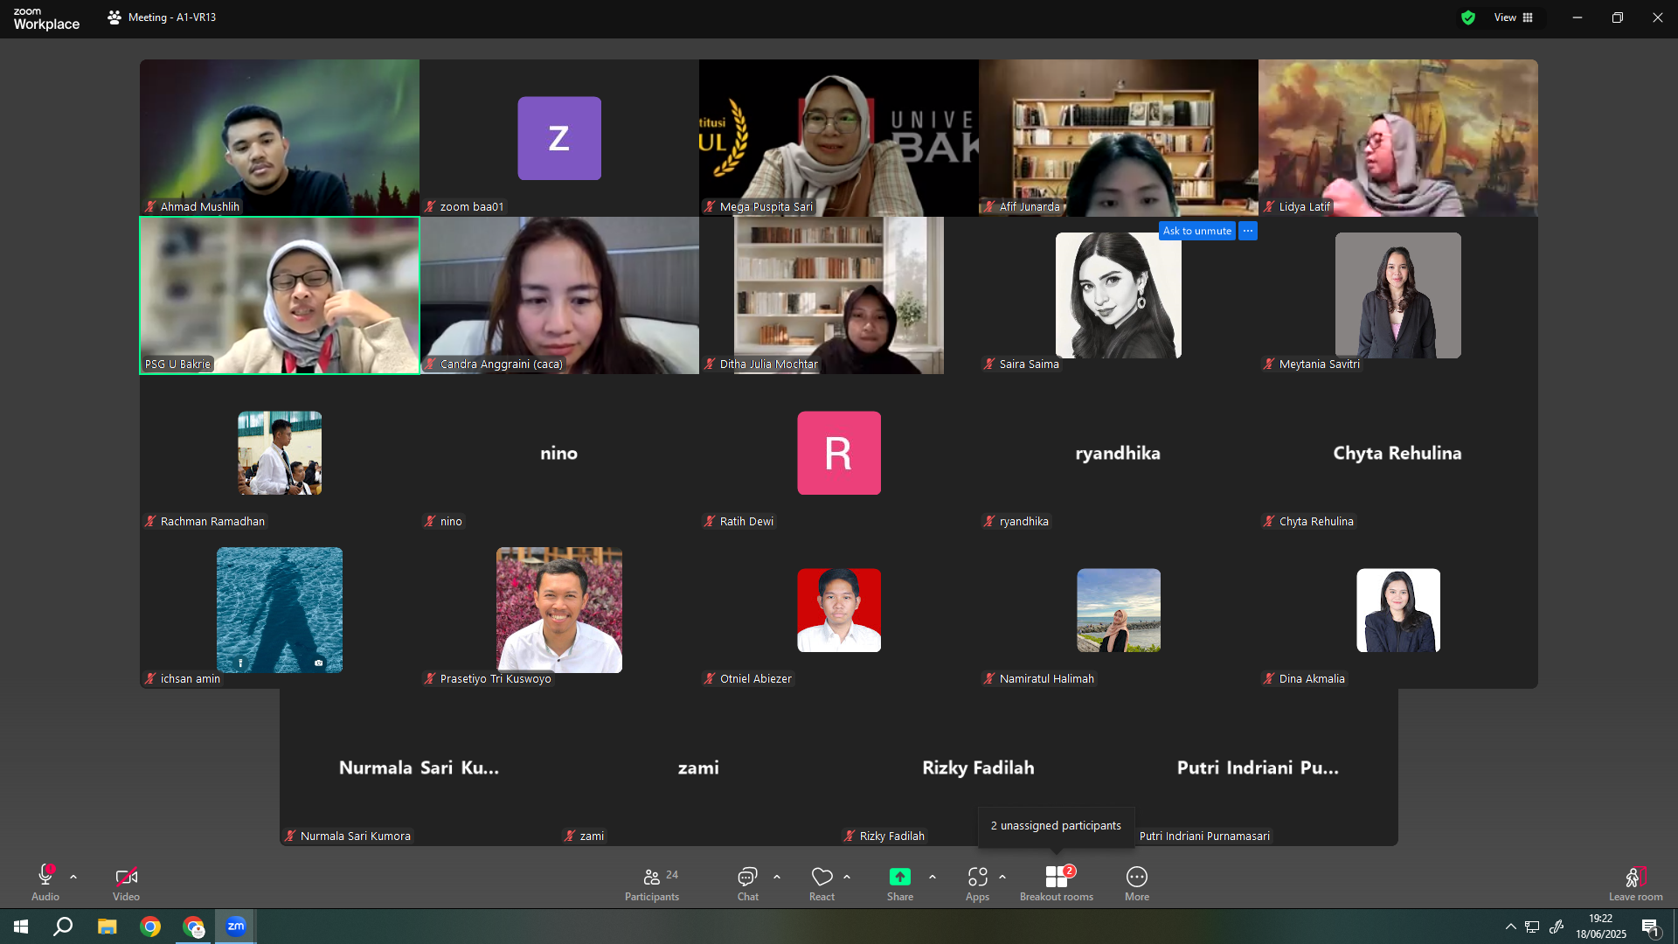Select Afif Junarda video tile

pos(1119,138)
